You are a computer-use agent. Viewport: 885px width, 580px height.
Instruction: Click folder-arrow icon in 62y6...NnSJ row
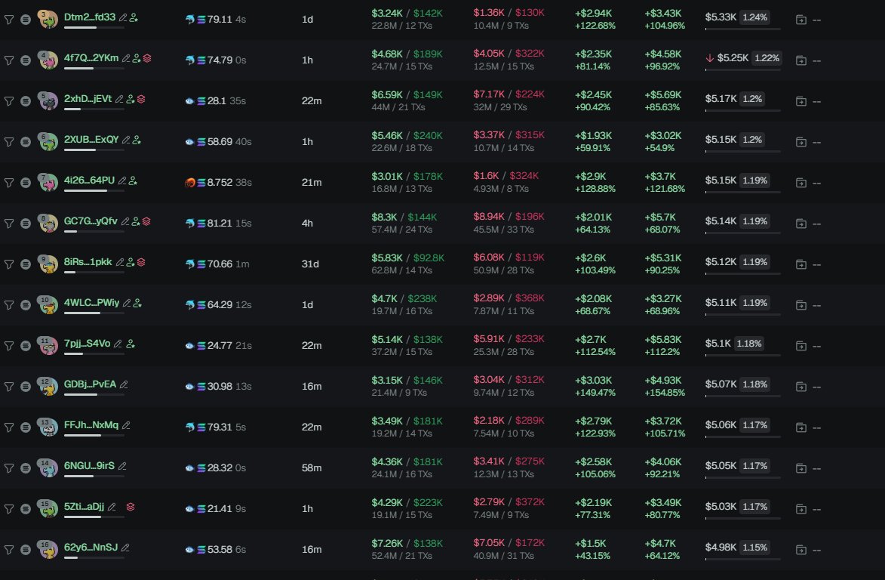(x=801, y=550)
